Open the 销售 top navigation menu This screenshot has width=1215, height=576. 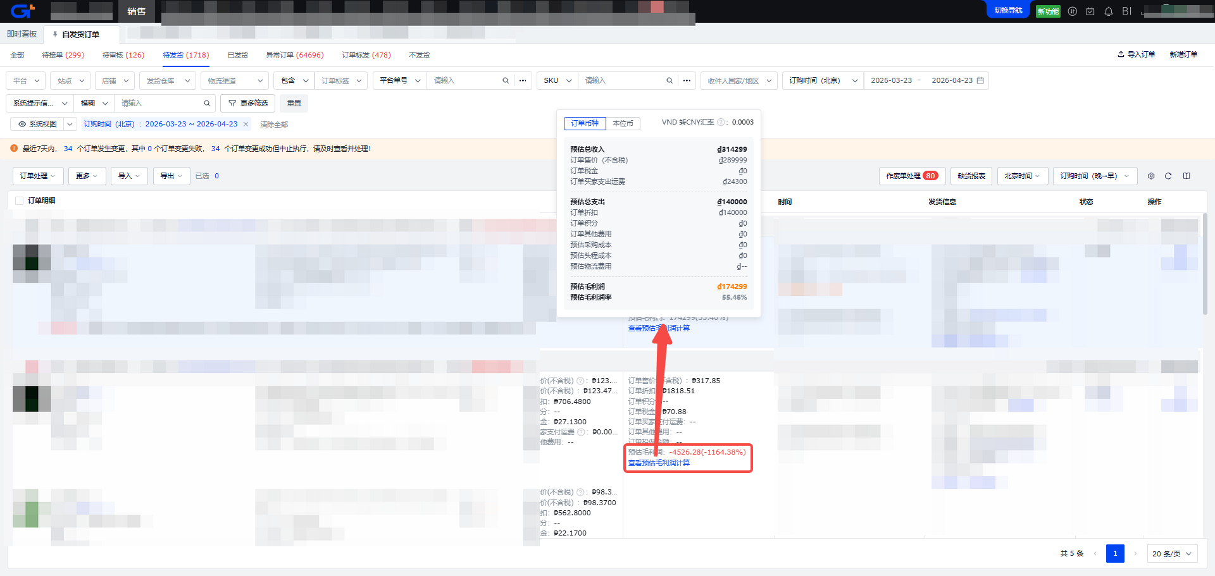coord(136,11)
